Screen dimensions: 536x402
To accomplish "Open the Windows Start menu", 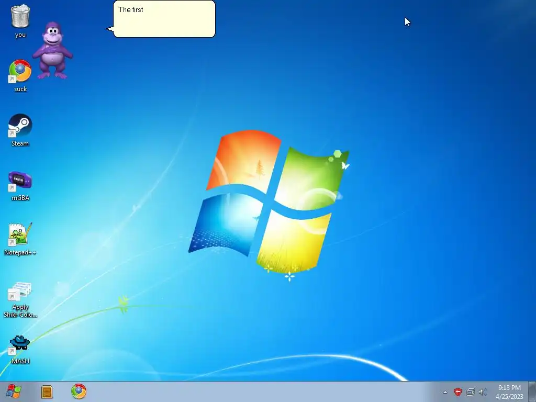I will (x=14, y=392).
